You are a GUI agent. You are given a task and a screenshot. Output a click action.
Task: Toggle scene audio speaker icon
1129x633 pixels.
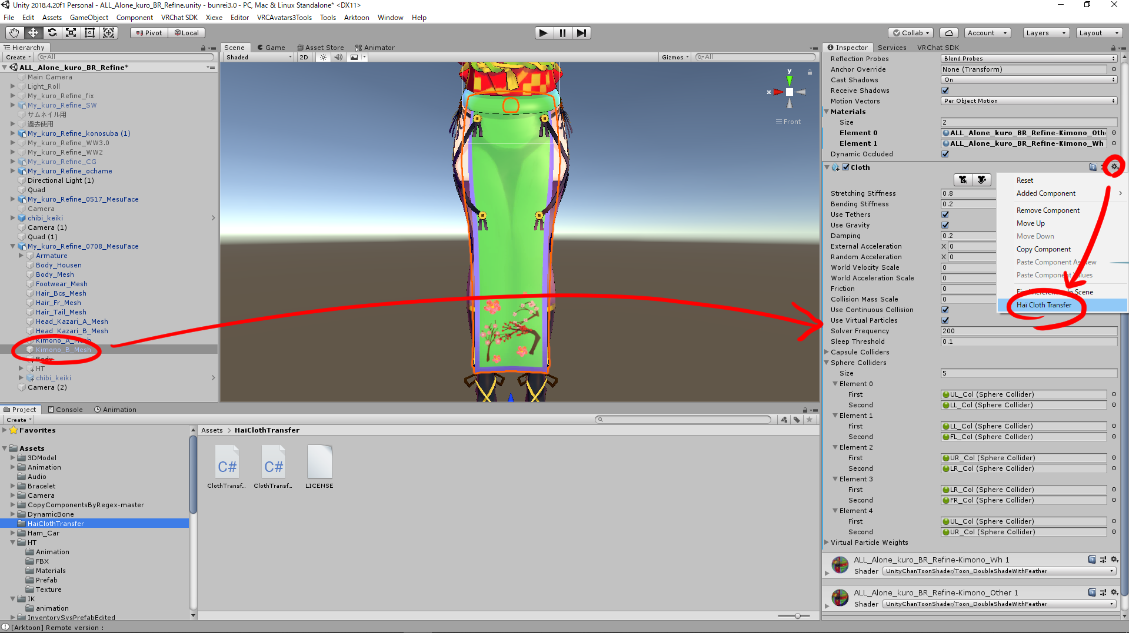tap(338, 57)
